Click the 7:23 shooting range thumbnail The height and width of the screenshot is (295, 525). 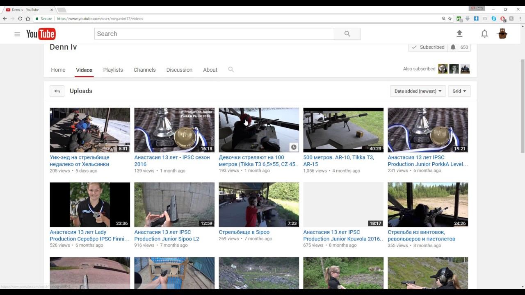pyautogui.click(x=259, y=204)
